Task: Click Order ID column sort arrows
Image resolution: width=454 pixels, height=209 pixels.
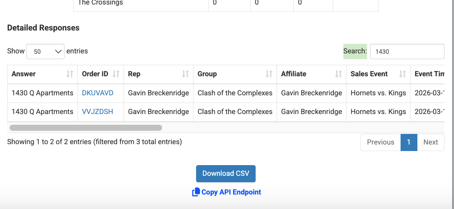Action: (116, 74)
